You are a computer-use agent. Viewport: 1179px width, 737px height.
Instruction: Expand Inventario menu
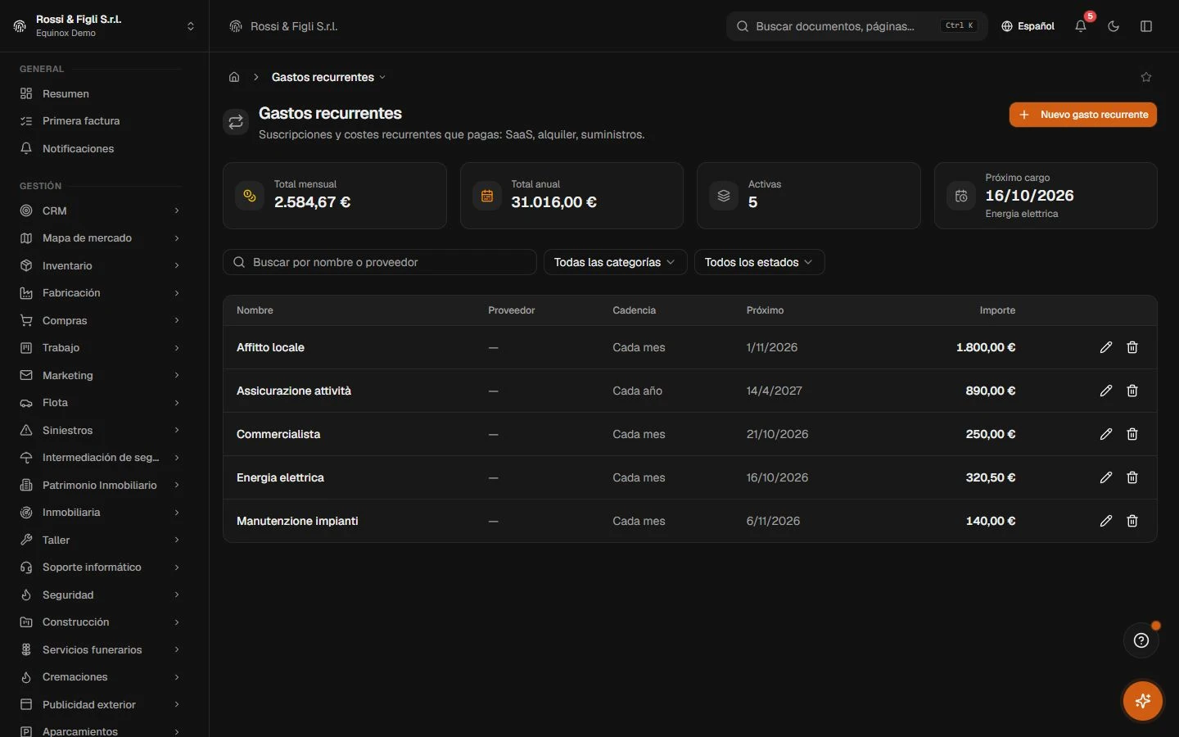pyautogui.click(x=102, y=265)
